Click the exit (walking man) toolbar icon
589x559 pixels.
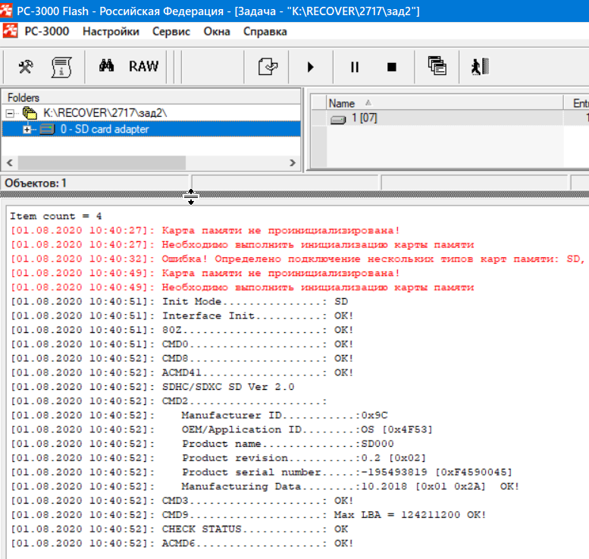tap(480, 67)
